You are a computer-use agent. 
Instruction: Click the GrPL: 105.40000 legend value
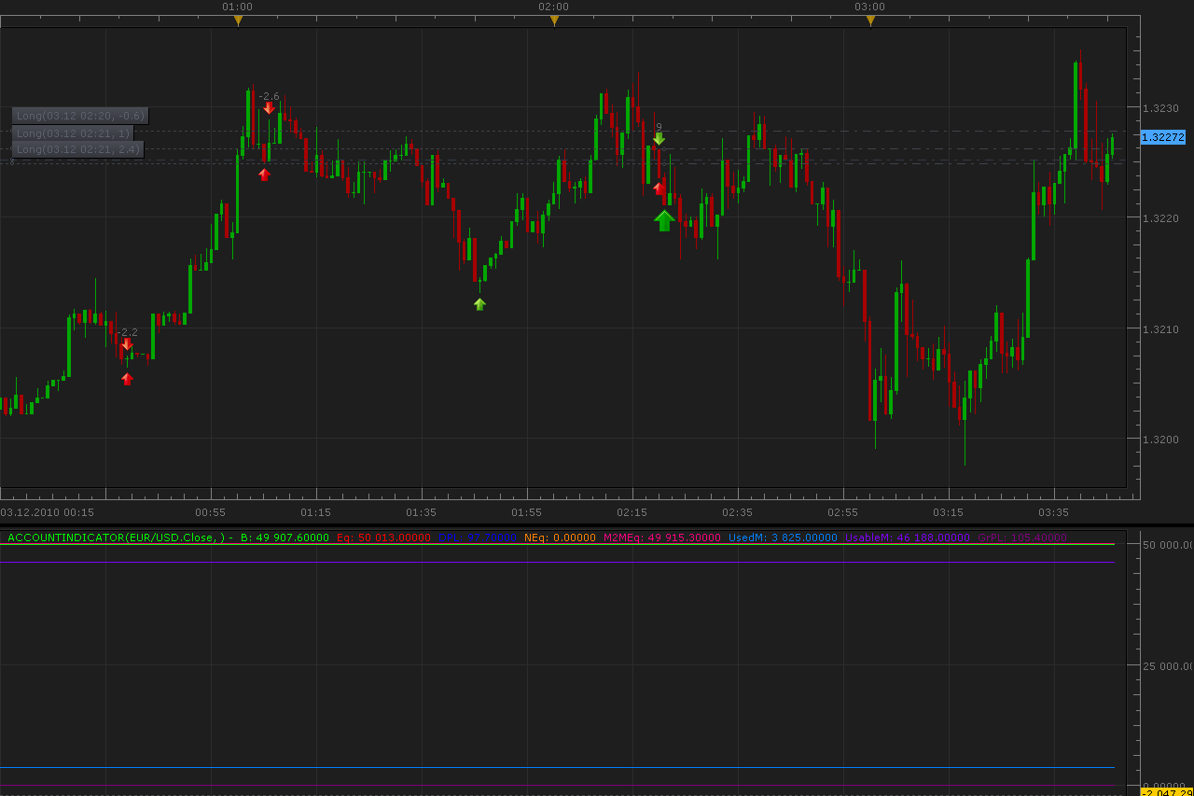[1022, 538]
